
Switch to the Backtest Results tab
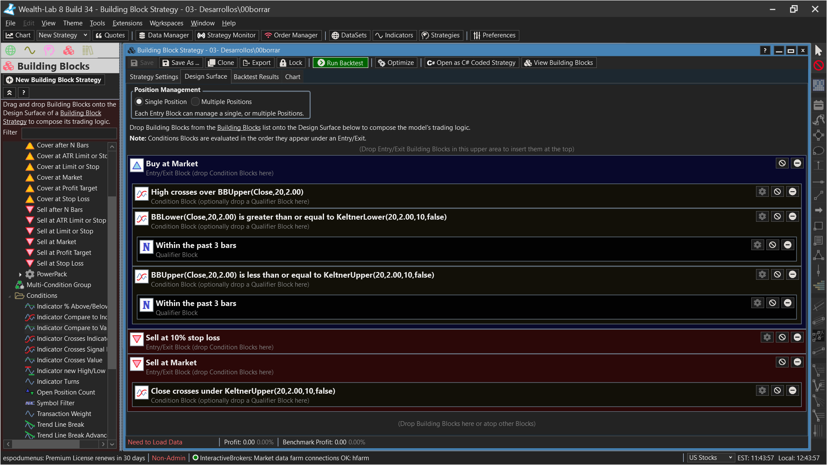256,77
